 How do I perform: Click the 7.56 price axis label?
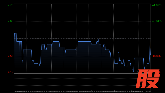[x=10, y=56]
